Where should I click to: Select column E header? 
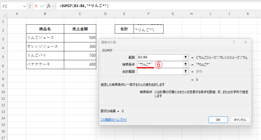[124, 14]
